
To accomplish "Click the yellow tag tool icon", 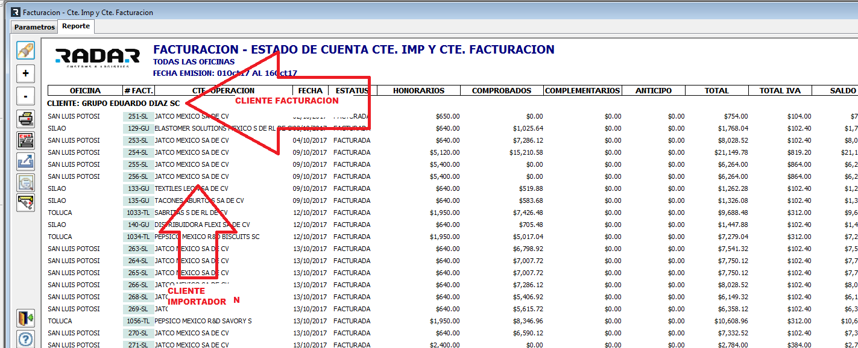I will pos(25,203).
